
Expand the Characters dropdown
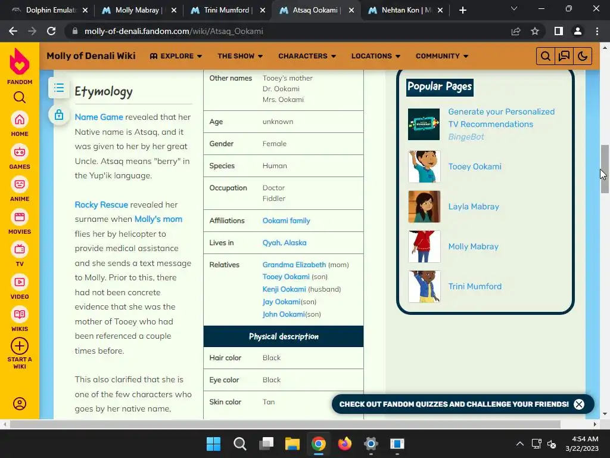pyautogui.click(x=307, y=56)
